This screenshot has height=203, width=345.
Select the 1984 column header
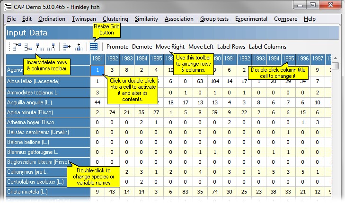[142, 59]
